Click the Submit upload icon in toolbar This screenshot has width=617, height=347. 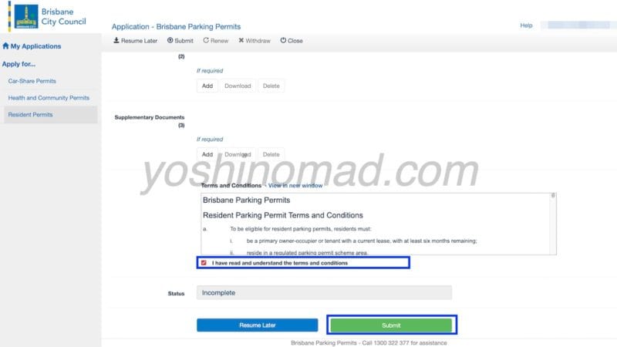[x=170, y=40]
